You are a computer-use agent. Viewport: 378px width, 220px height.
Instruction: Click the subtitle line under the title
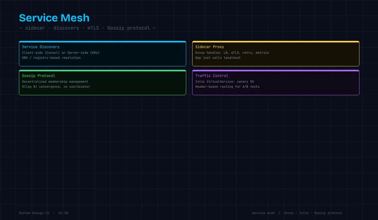tap(88, 28)
